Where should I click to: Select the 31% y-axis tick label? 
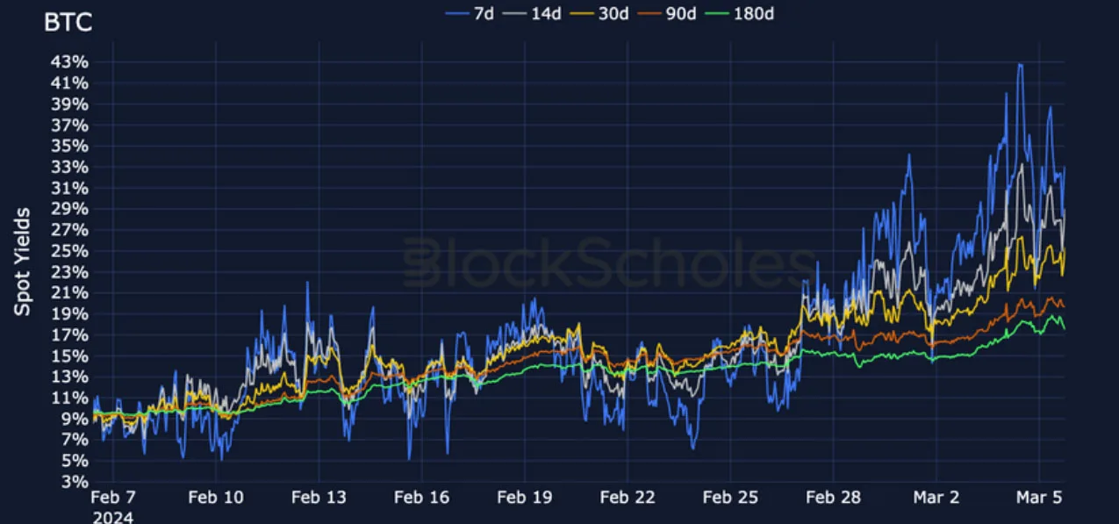(x=70, y=188)
